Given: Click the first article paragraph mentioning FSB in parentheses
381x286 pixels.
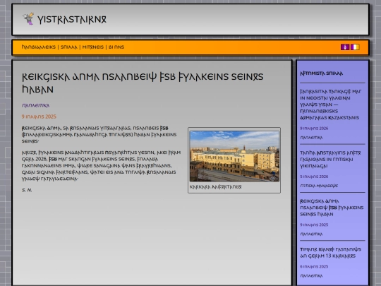Looking at the screenshot, I should pyautogui.click(x=99, y=134).
